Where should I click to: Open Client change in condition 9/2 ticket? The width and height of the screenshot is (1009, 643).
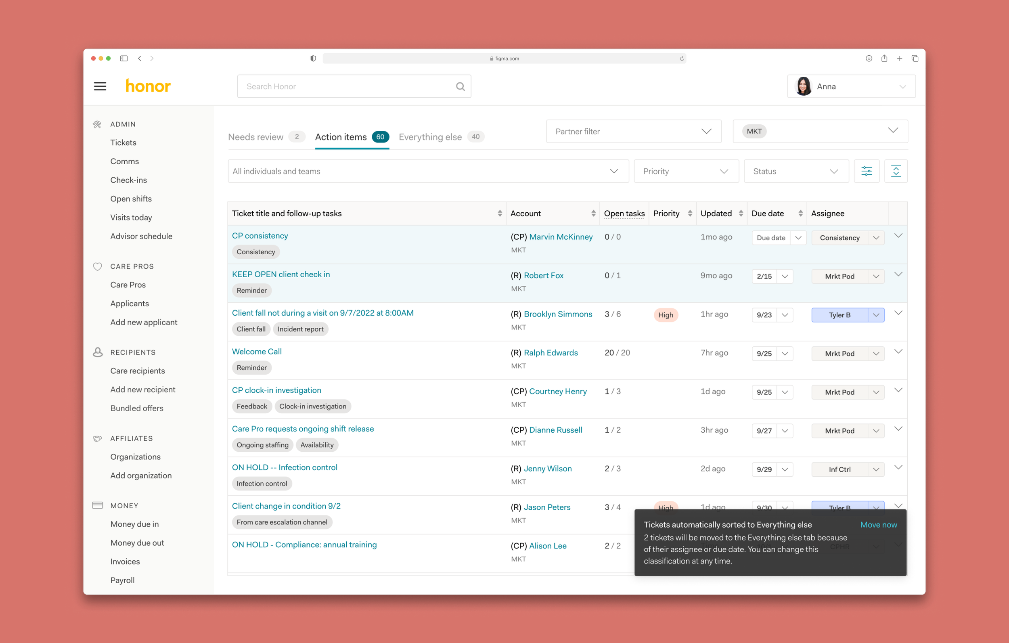pos(286,505)
